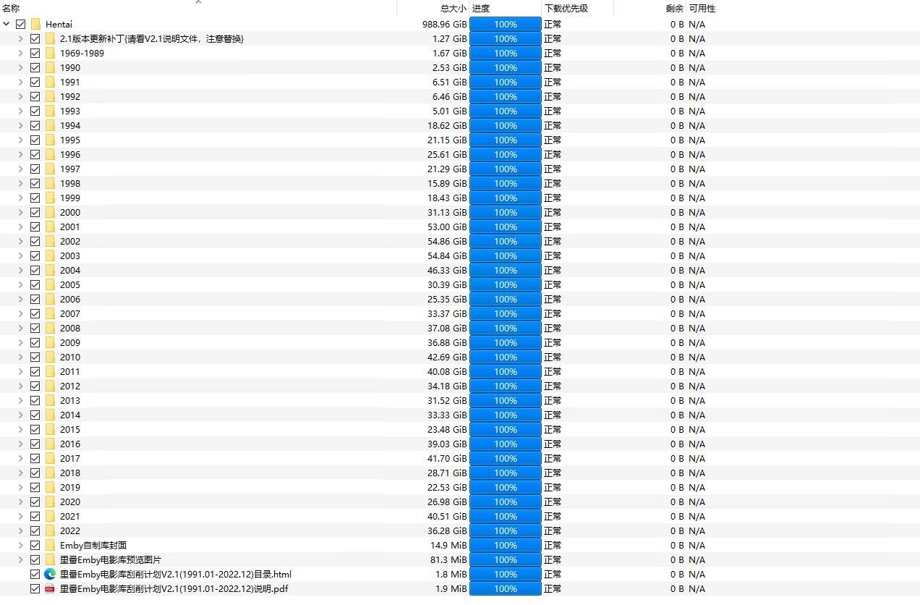The width and height of the screenshot is (920, 605).
Task: Uncheck the 2016 folder checkbox
Action: click(x=35, y=444)
